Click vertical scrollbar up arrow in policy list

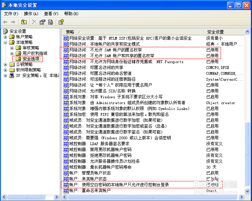(x=248, y=32)
